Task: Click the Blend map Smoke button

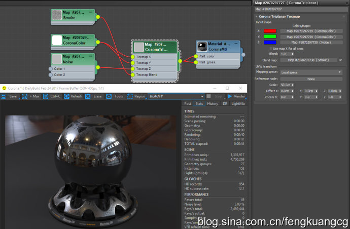Action: tap(308, 60)
